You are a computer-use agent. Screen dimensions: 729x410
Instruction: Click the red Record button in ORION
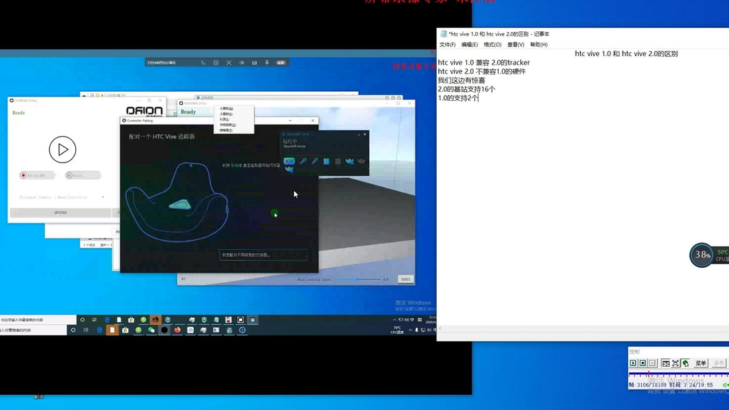[x=37, y=175]
